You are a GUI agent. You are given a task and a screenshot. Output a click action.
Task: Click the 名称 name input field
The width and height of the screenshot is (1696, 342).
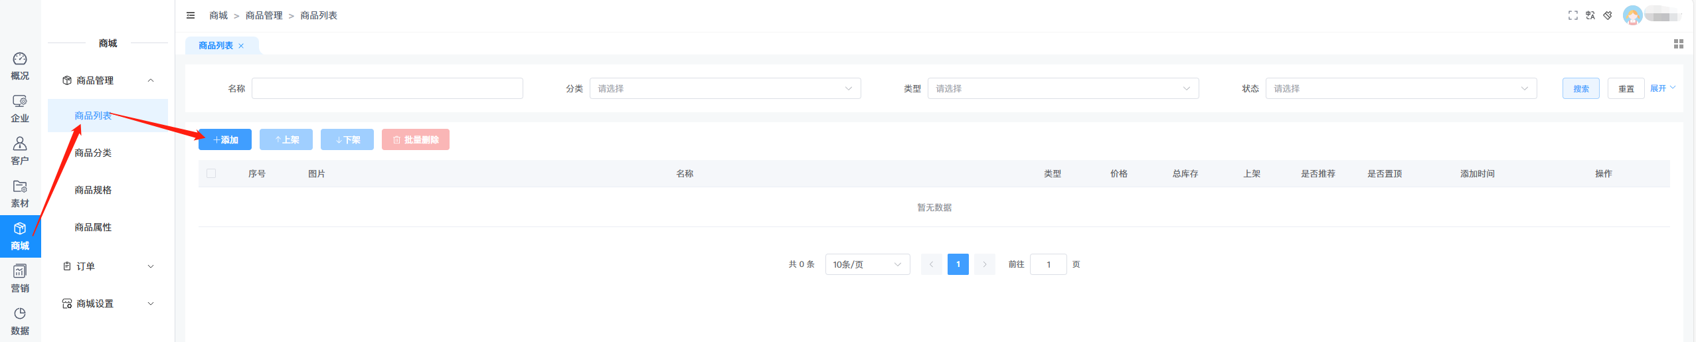(387, 88)
